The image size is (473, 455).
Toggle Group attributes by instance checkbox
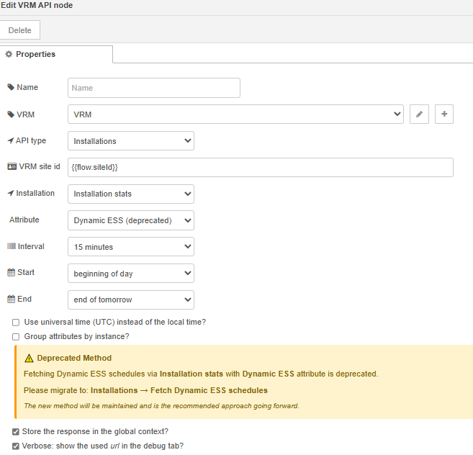pyautogui.click(x=16, y=336)
